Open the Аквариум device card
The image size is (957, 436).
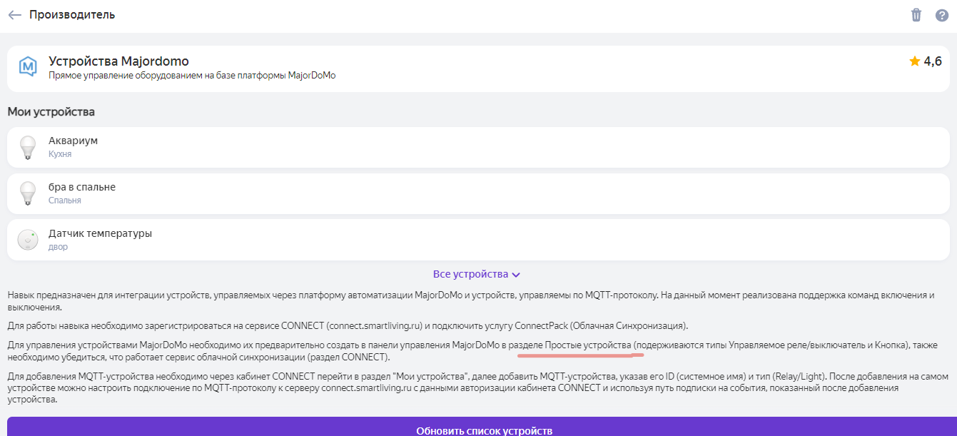(x=478, y=148)
